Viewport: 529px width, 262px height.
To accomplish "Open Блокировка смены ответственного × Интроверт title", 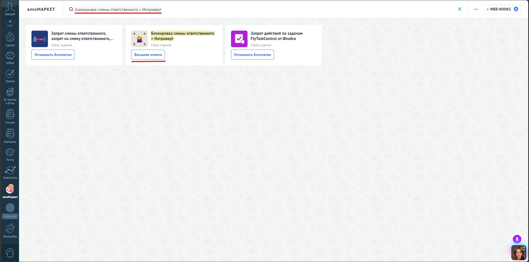I will [182, 36].
